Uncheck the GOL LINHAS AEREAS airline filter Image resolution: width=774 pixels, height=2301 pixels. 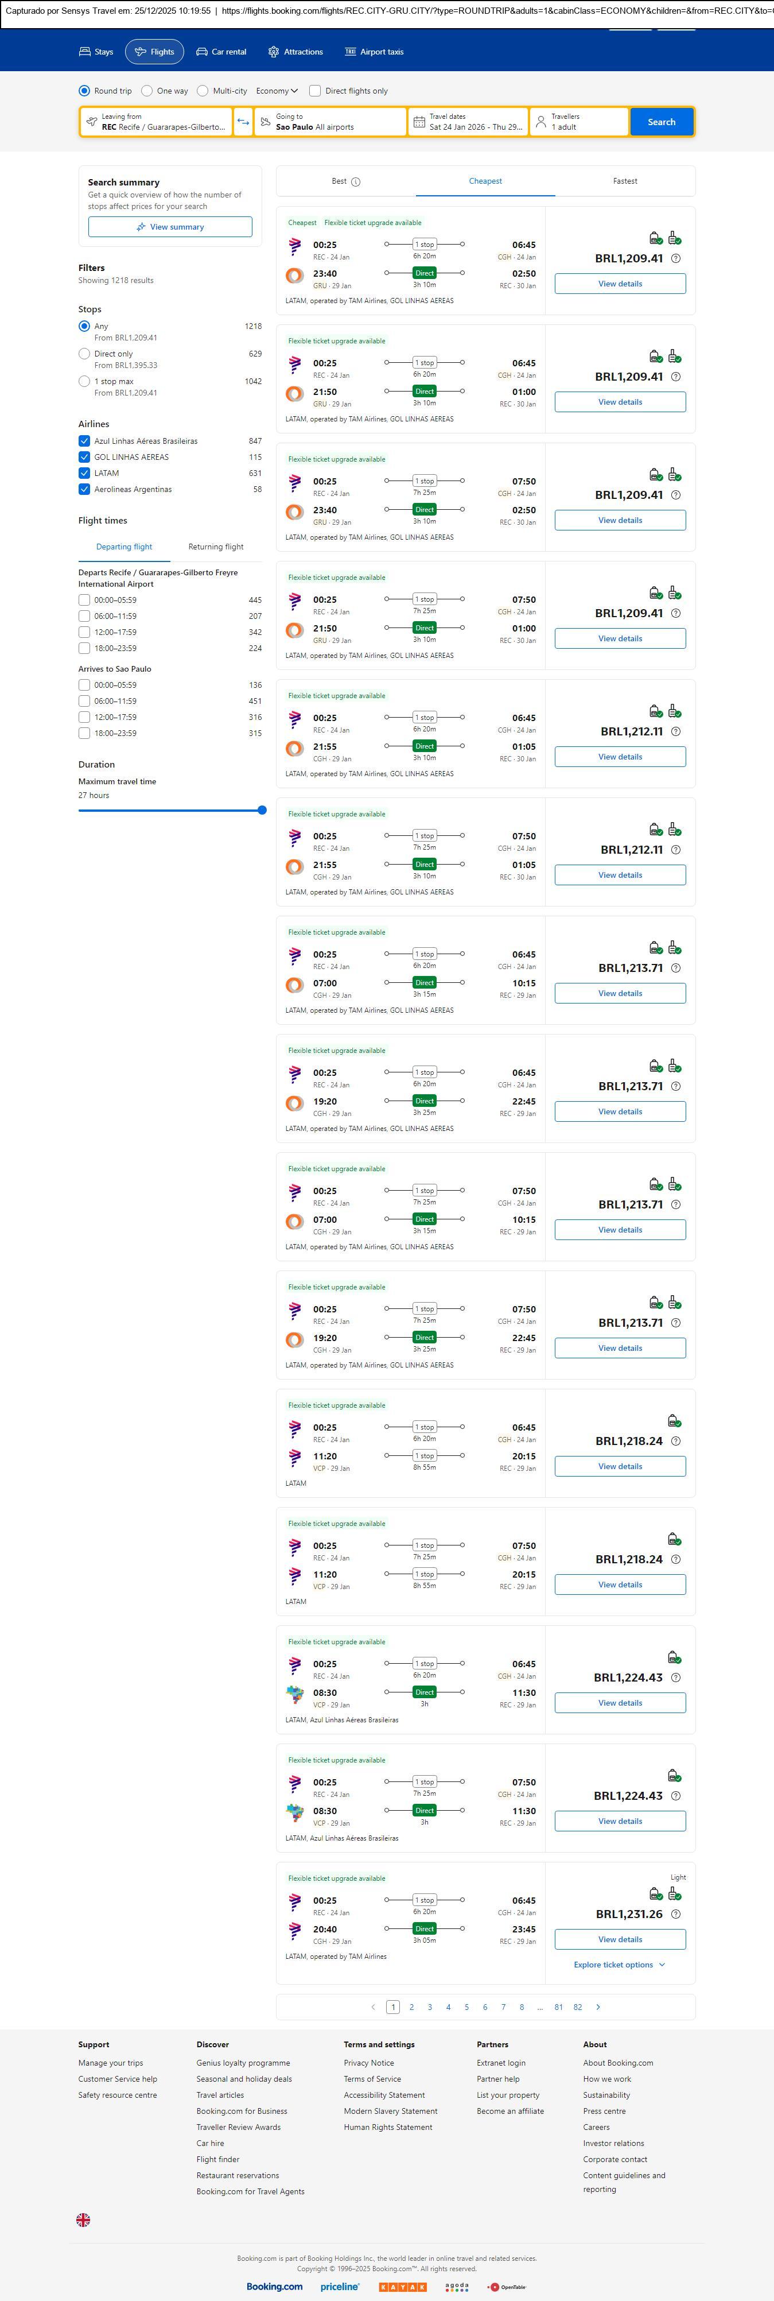pyautogui.click(x=84, y=458)
